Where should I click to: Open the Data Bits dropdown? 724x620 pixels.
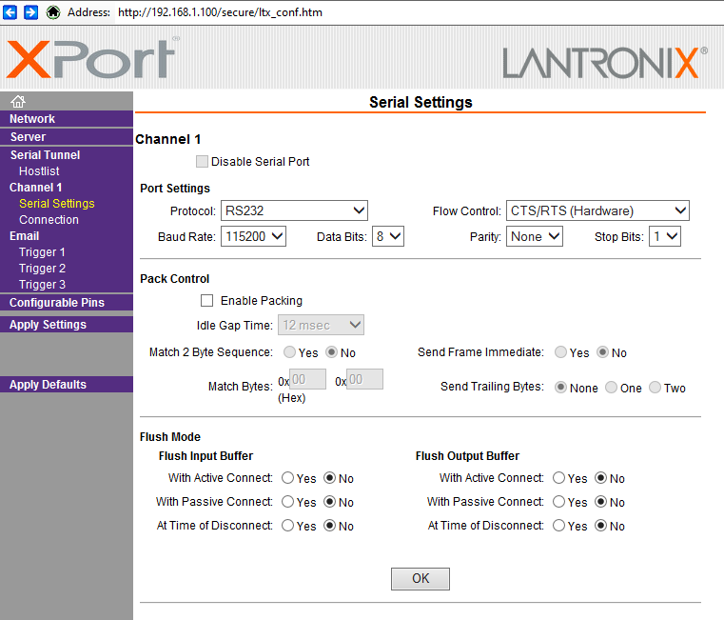coord(388,236)
